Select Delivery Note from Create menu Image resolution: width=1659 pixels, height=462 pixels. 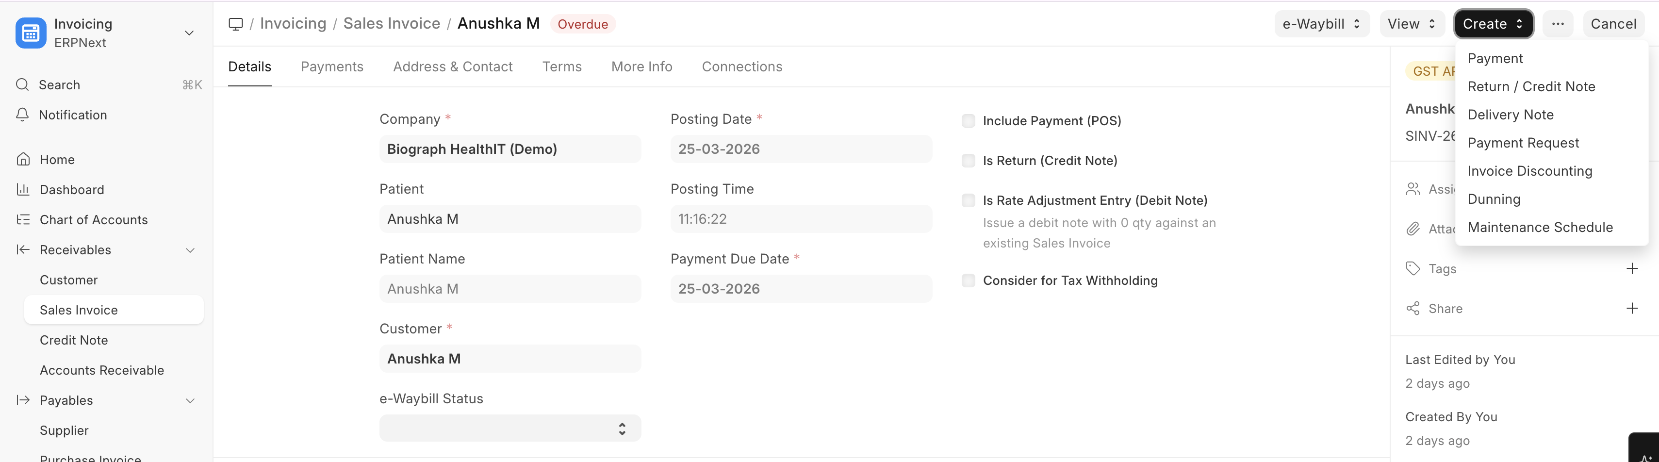(x=1511, y=114)
